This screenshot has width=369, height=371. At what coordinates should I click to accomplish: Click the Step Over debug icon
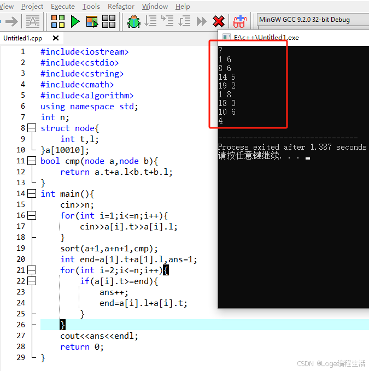pos(150,21)
